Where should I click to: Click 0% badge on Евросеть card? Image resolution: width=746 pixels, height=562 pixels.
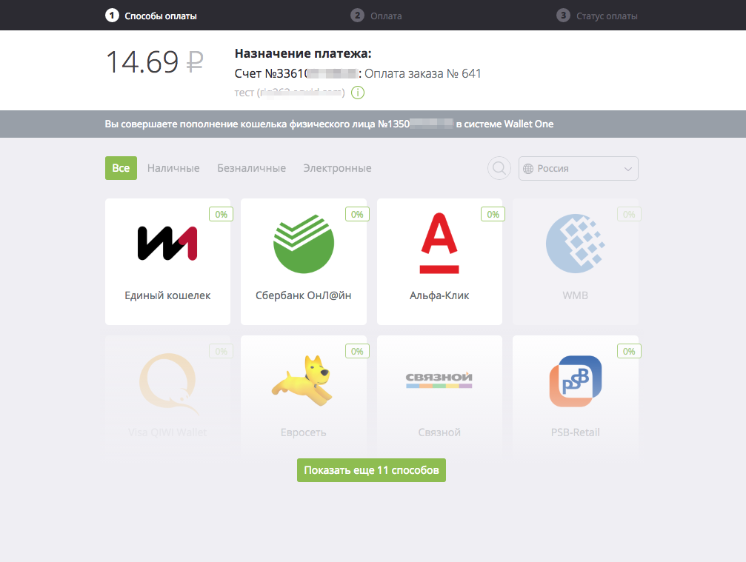coord(357,352)
